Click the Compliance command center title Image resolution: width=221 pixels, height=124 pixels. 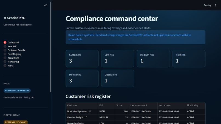(x=112, y=19)
